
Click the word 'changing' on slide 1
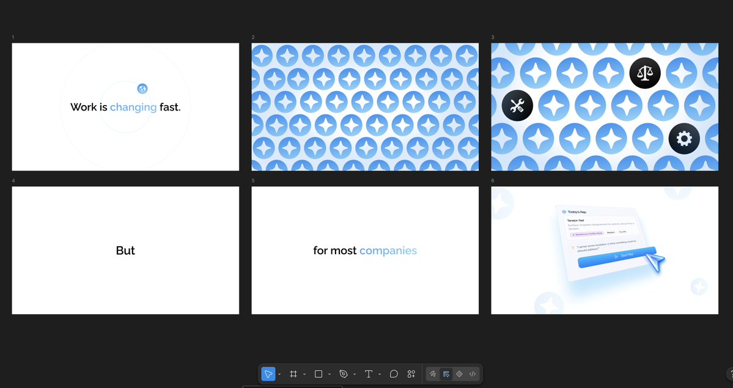(x=133, y=107)
